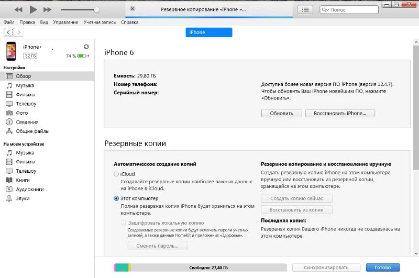Screen dimensions: 419x278
Task: Click the Обновить button
Action: coord(282,113)
